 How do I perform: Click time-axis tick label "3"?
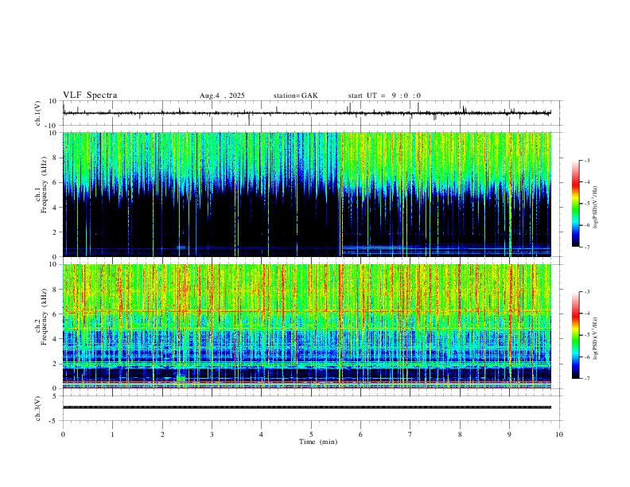point(212,434)
